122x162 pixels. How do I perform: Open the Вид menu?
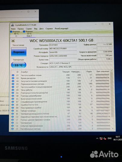(x=36, y=28)
